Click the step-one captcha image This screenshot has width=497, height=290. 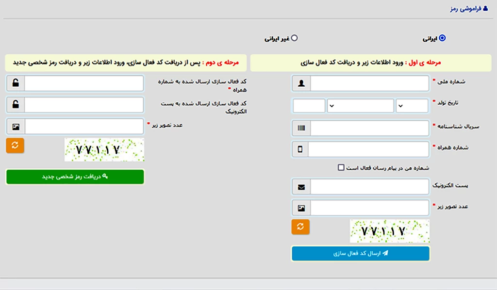(x=390, y=231)
